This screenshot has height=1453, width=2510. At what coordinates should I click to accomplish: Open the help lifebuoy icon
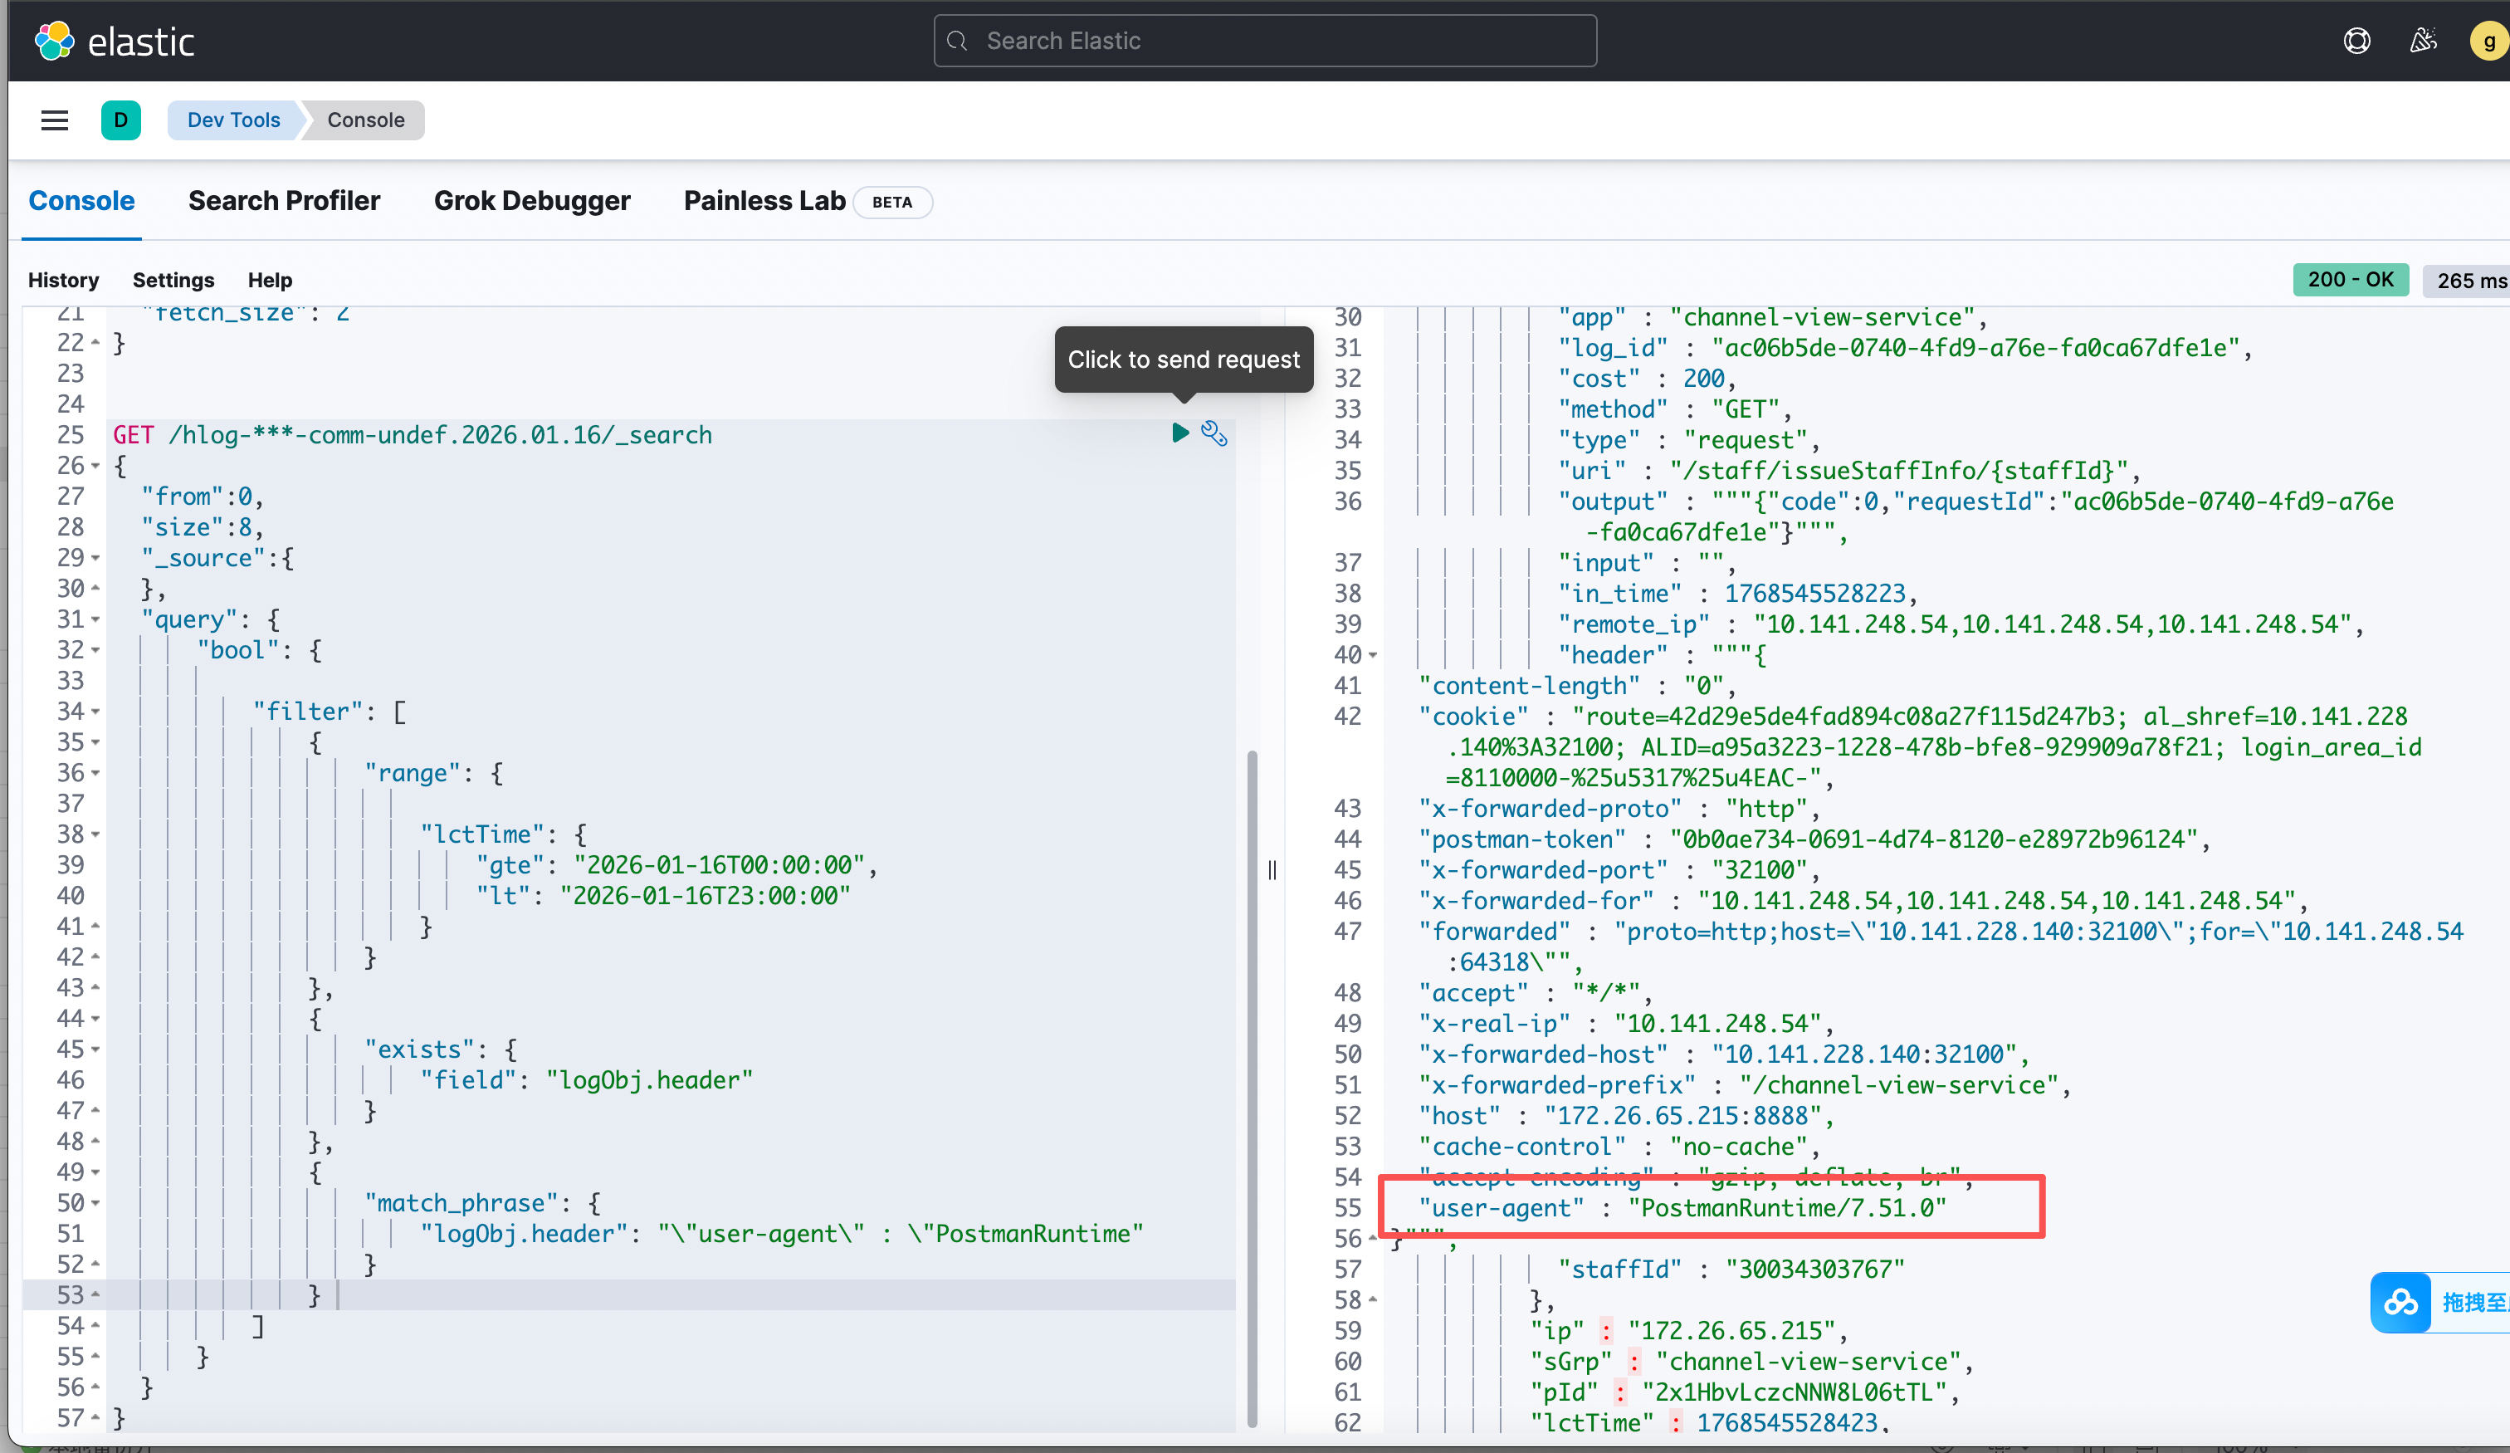[2356, 41]
